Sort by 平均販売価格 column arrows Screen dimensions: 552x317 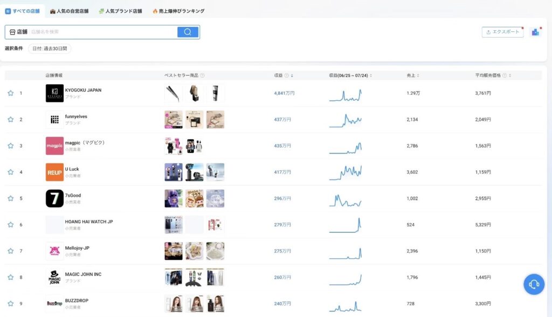point(510,75)
